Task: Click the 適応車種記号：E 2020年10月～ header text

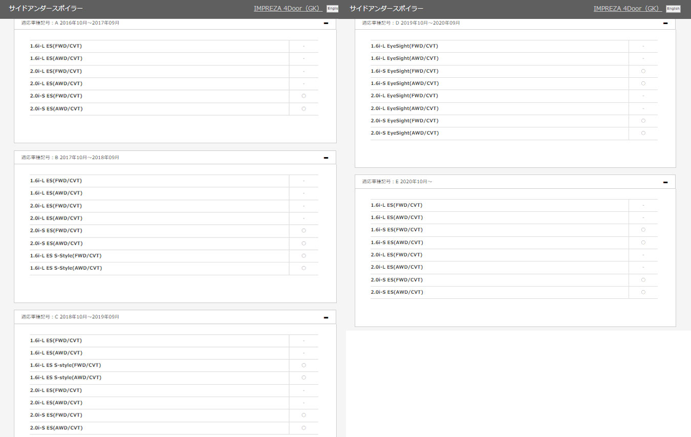Action: click(397, 182)
